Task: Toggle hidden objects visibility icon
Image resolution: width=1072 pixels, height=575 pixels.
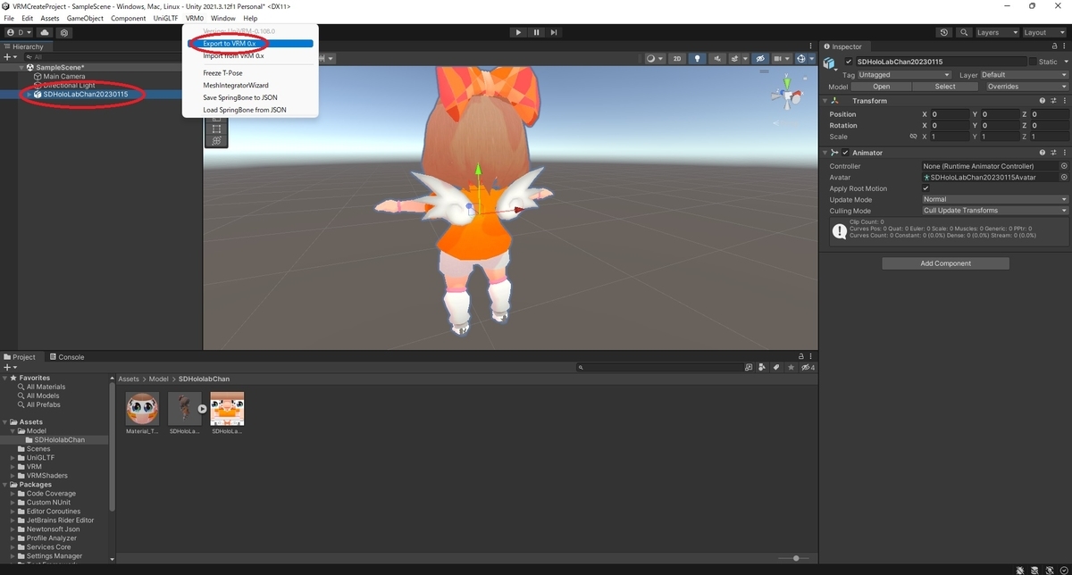Action: point(760,59)
